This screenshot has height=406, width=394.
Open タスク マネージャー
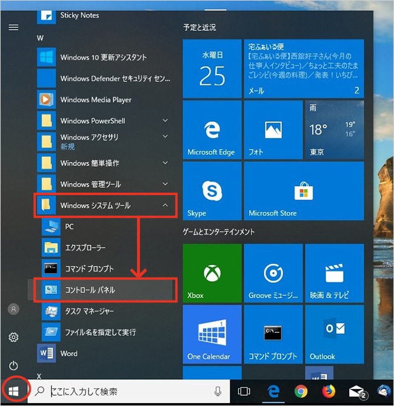point(106,311)
